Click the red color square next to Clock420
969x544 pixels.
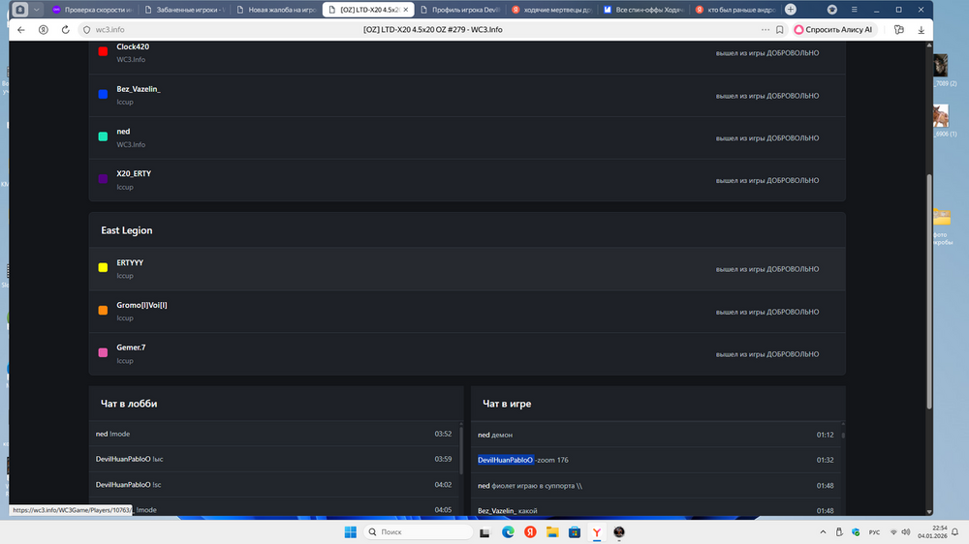[x=103, y=51]
